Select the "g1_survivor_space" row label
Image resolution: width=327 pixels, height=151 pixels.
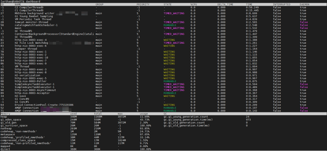[14, 126]
